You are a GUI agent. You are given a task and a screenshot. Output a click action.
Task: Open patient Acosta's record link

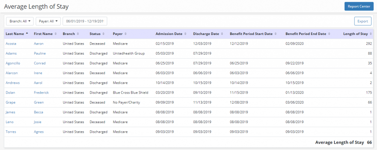click(11, 43)
